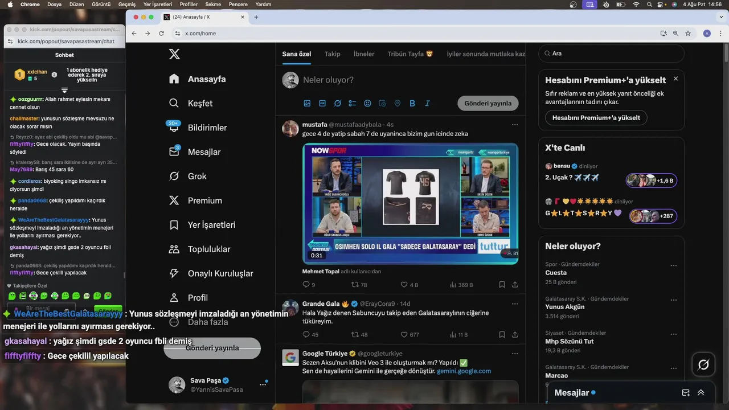Switch to Sana özel tab

click(297, 54)
